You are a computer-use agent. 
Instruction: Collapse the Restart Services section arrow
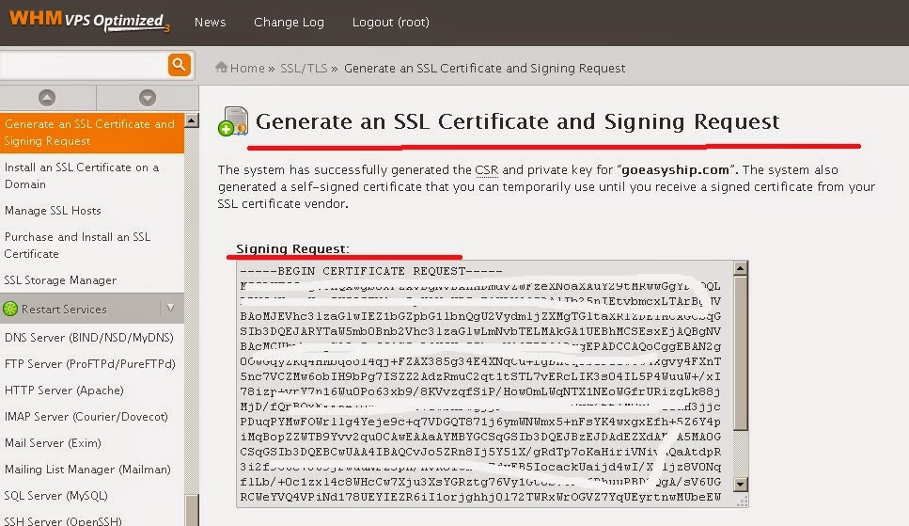(x=170, y=308)
